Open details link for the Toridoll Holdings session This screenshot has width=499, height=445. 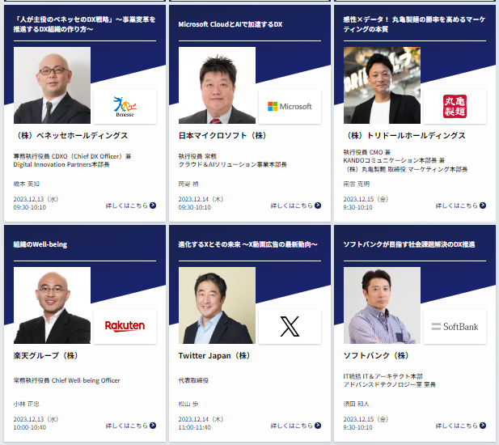pyautogui.click(x=460, y=206)
